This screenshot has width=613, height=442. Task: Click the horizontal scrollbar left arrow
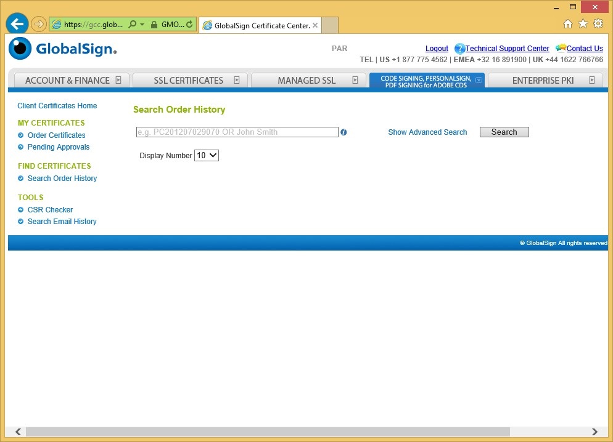click(18, 432)
